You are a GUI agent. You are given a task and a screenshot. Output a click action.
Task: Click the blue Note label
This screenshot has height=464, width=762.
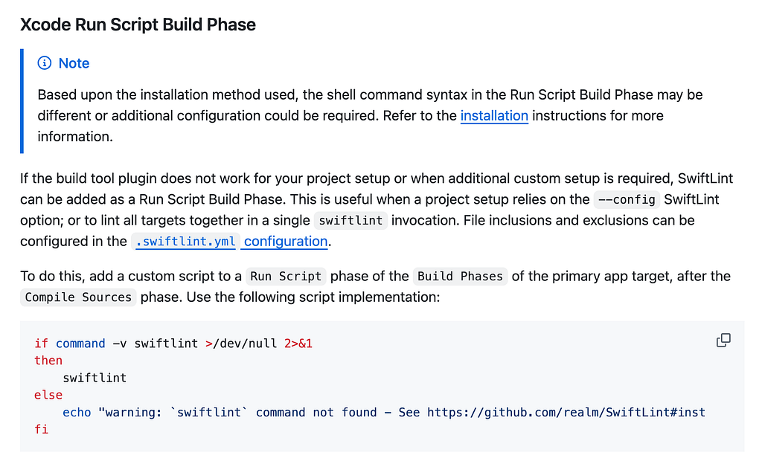click(x=74, y=63)
